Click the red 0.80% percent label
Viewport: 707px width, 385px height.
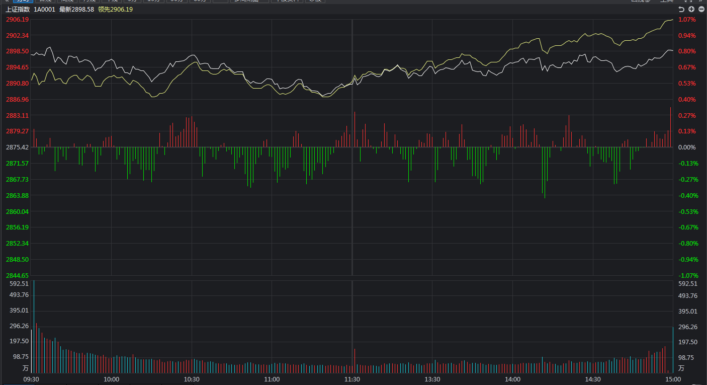pyautogui.click(x=687, y=51)
